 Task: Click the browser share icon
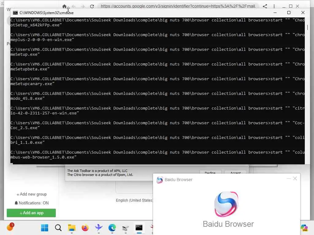tap(265, 6)
